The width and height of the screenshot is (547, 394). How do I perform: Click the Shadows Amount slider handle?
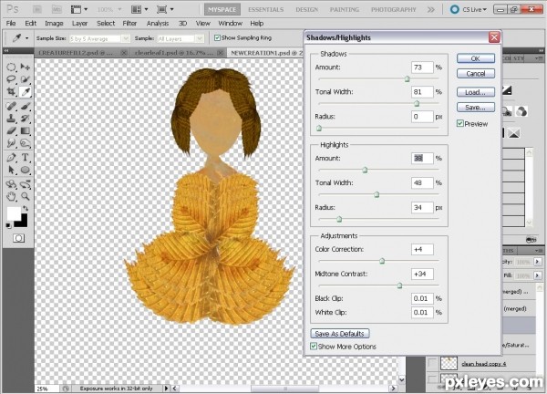click(x=408, y=79)
